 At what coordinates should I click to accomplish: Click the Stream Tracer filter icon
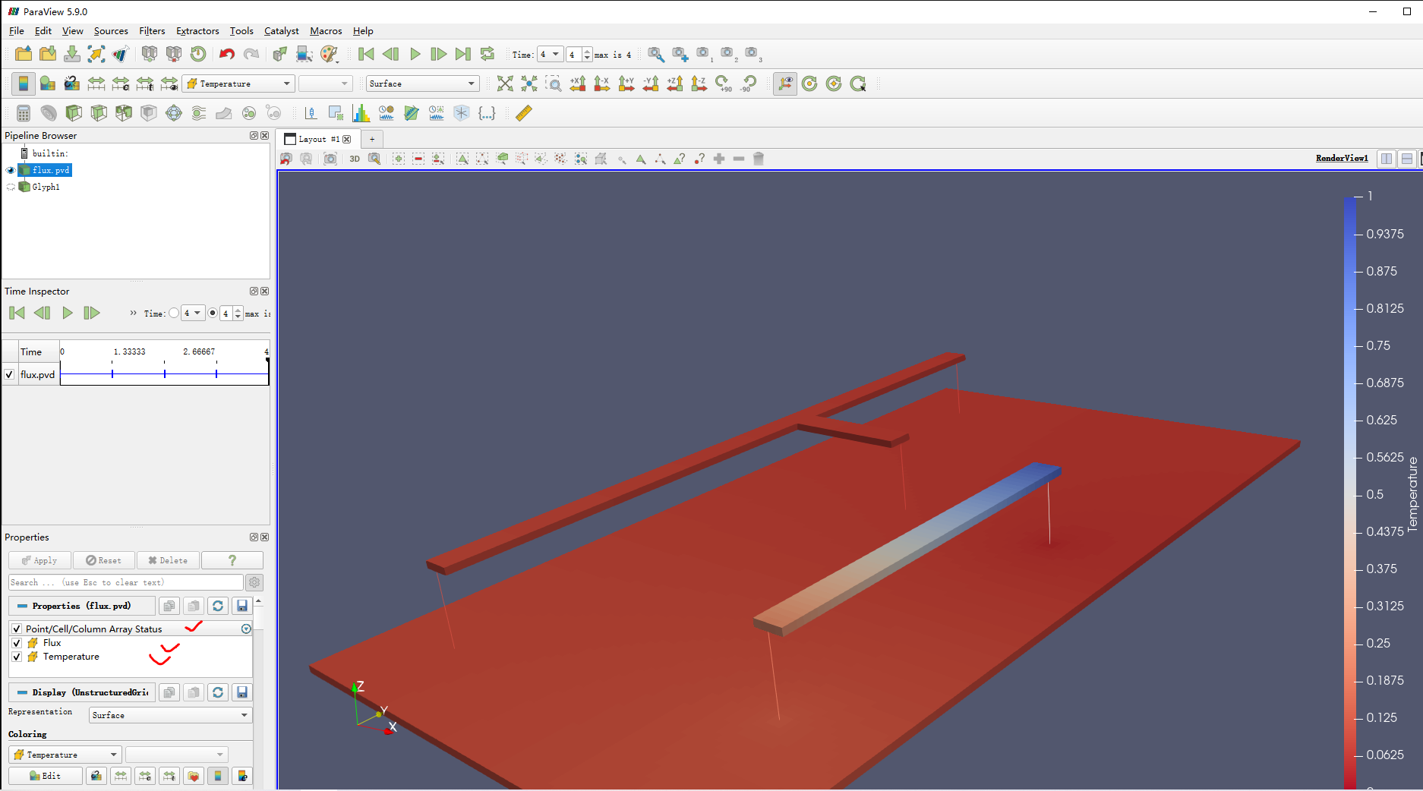(199, 113)
